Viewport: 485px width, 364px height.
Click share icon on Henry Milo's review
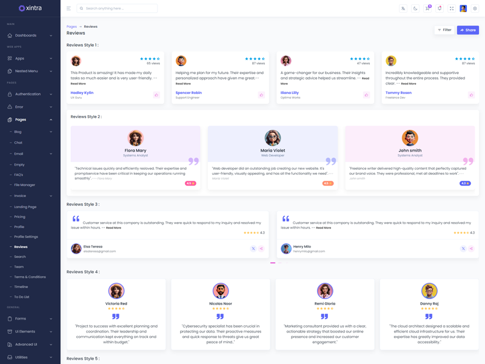click(x=471, y=249)
